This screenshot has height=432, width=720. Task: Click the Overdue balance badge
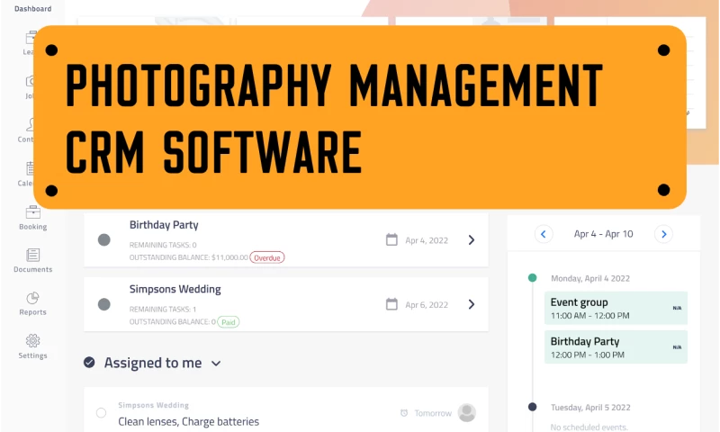click(267, 257)
